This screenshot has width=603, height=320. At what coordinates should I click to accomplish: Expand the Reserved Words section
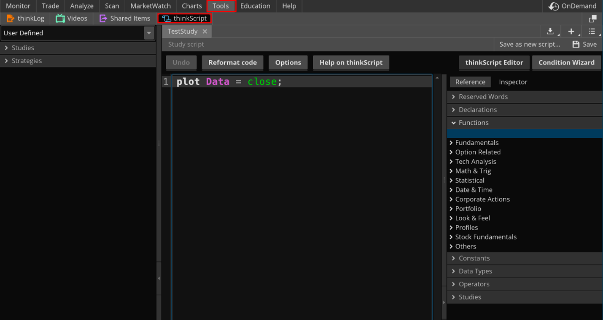click(x=525, y=96)
